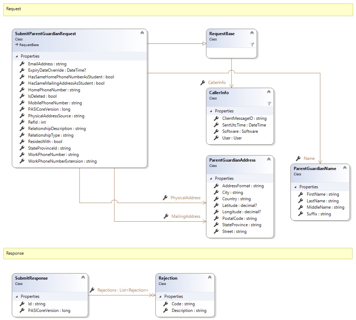Click wrench icon beside Name association label
Viewport: 356px width, 320px height.
click(x=298, y=158)
